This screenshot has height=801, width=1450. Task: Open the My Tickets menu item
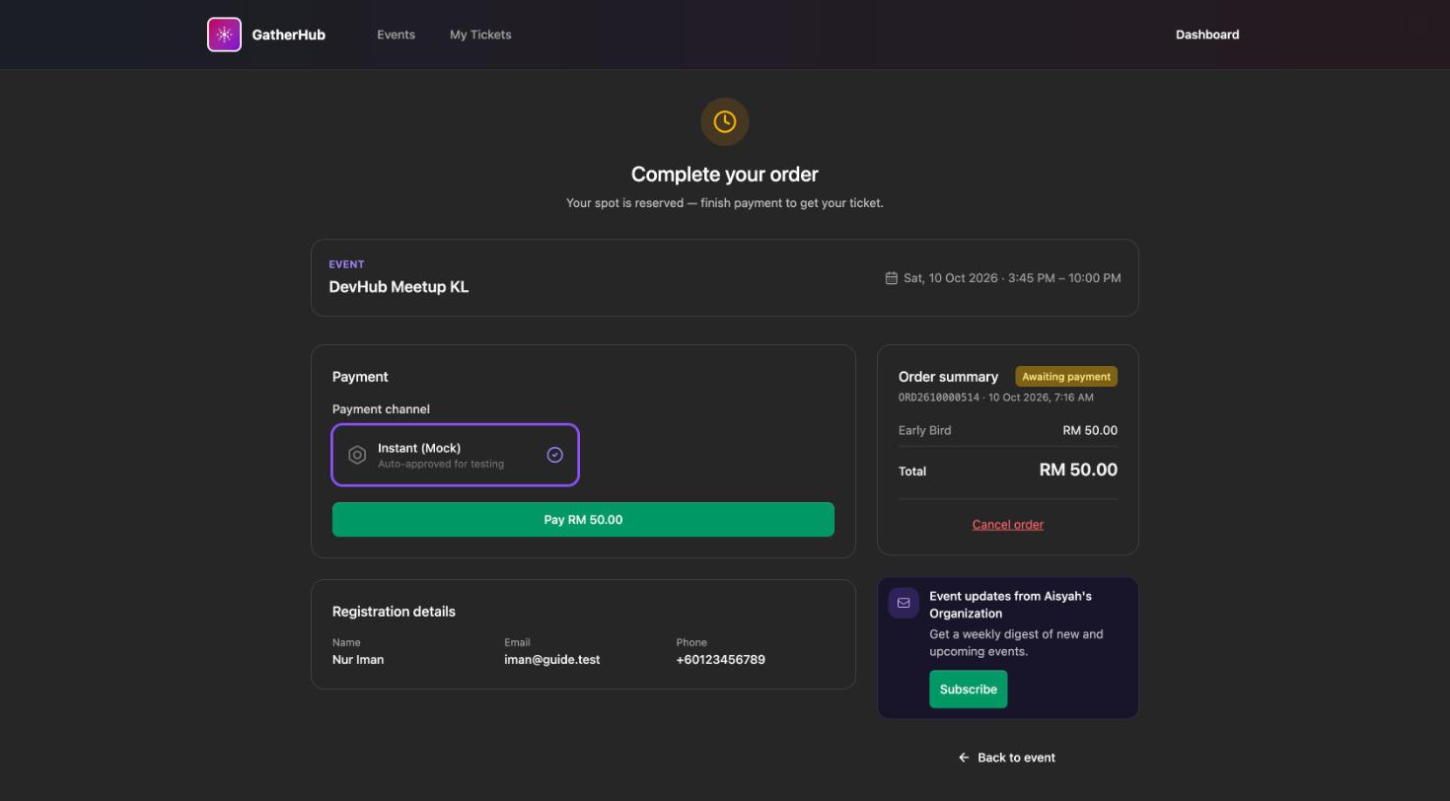pyautogui.click(x=480, y=35)
